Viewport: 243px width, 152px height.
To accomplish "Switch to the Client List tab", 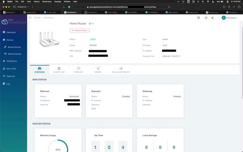I will pyautogui.click(x=59, y=70).
